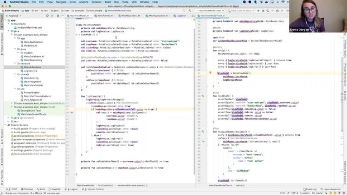Select MainFragment in project tree
The image size is (347, 195).
pyautogui.click(x=33, y=82)
